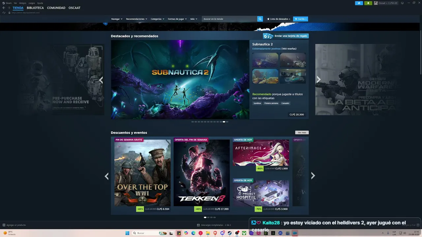Open the notifications bell
This screenshot has height=237, width=422.
point(368,3)
